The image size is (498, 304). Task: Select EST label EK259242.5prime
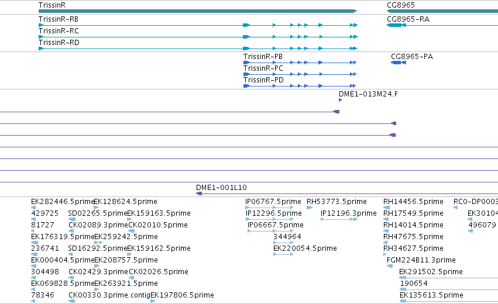point(126,237)
